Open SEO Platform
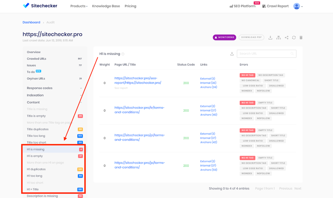This screenshot has height=198, width=333. (x=243, y=6)
